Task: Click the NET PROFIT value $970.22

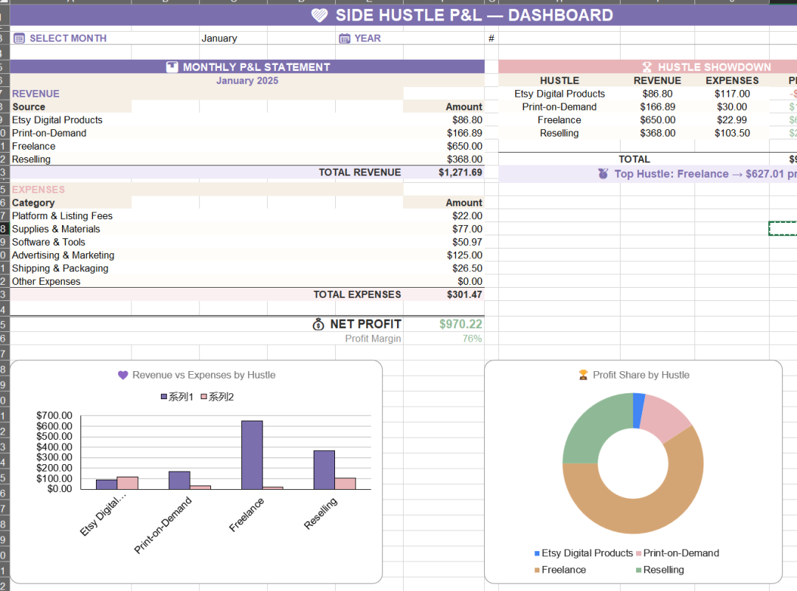Action: (x=460, y=324)
